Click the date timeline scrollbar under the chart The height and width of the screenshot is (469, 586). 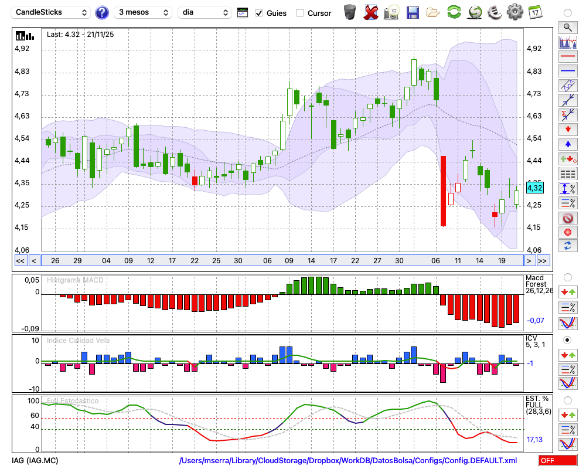pyautogui.click(x=281, y=260)
